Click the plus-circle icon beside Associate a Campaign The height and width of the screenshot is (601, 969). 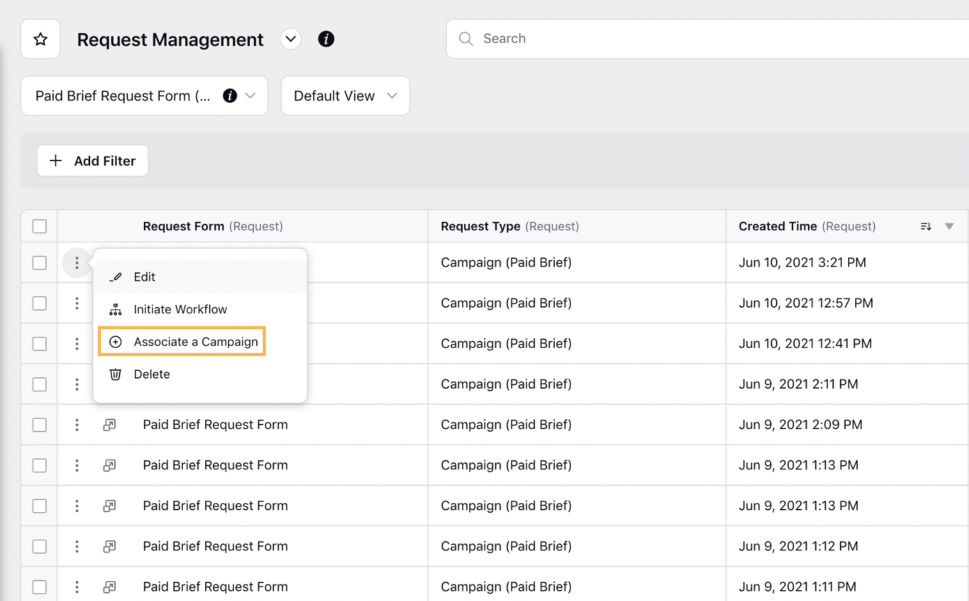point(116,342)
